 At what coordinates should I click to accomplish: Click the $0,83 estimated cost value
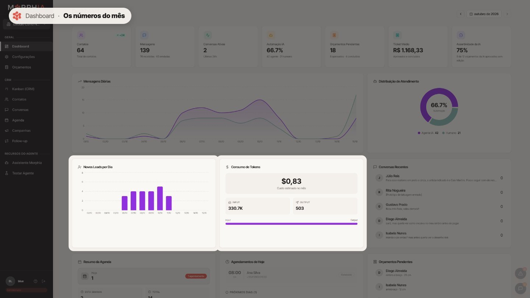(291, 181)
